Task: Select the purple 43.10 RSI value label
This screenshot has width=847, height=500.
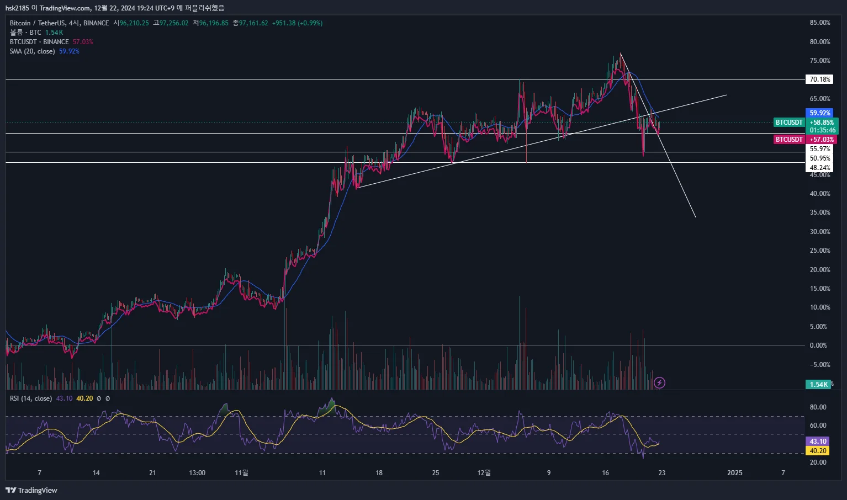Action: pos(818,442)
